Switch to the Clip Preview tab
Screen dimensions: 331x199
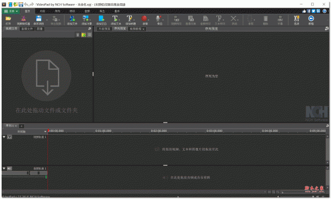(x=104, y=29)
